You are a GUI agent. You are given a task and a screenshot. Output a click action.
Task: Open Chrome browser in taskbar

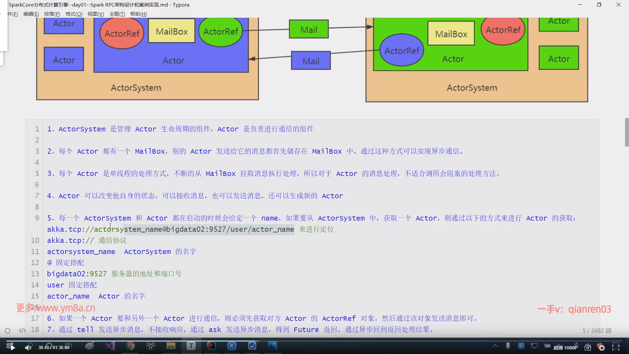tap(130, 346)
